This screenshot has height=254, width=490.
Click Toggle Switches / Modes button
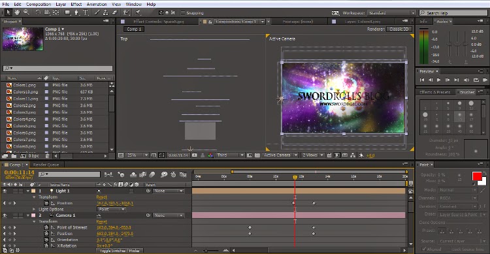click(120, 251)
